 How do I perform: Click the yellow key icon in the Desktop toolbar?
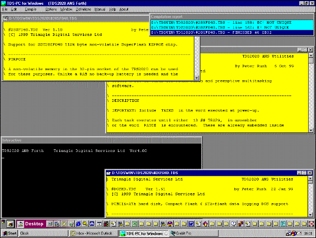pos(85,224)
